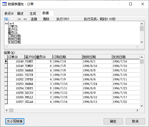Click the previous SQL arrow <=
The image size is (149, 127).
click(19, 19)
